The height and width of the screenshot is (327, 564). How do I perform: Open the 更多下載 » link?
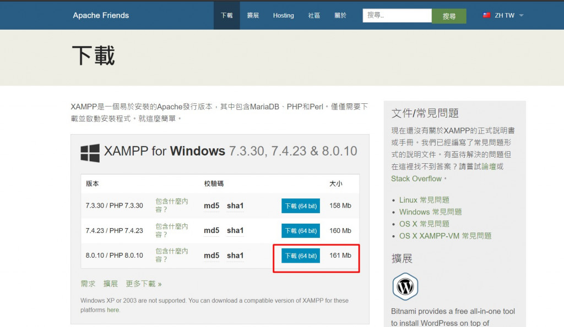click(x=144, y=284)
